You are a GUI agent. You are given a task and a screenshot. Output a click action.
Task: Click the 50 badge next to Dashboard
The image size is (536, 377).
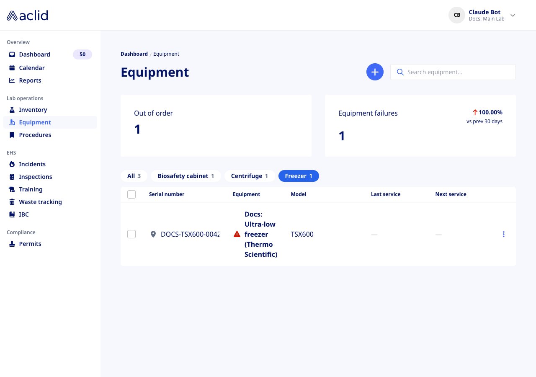82,54
